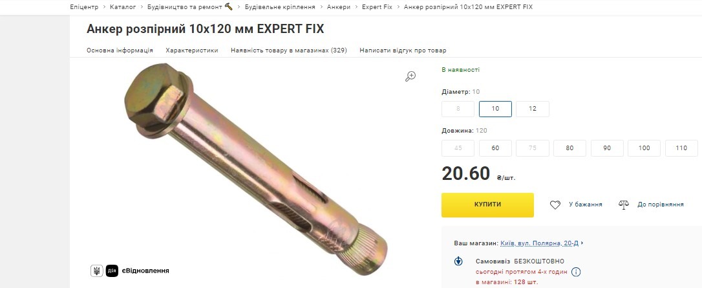The height and width of the screenshot is (288, 702).
Task: Click the anchor bolt product image
Action: [255, 168]
